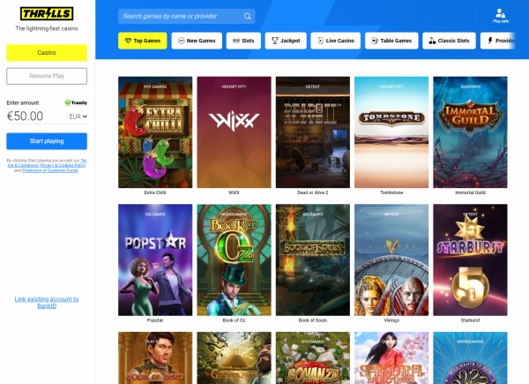Click the Resume Play button
The width and height of the screenshot is (529, 384).
[47, 76]
